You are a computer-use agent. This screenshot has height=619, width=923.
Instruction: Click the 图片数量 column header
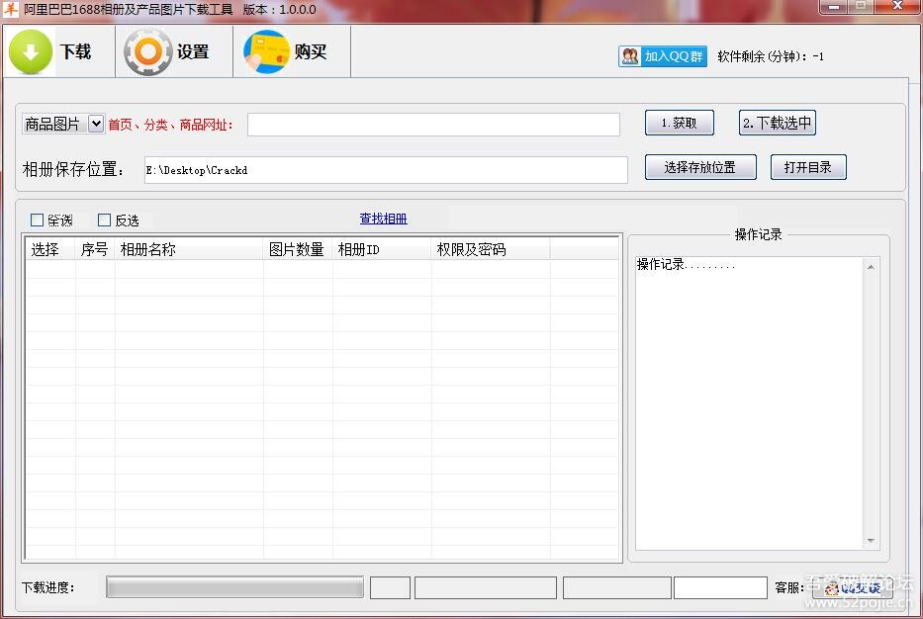click(x=298, y=249)
